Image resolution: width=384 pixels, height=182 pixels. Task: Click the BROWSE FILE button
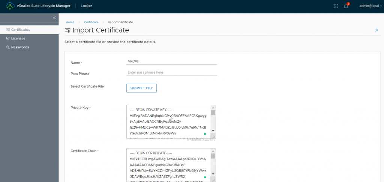coord(141,88)
